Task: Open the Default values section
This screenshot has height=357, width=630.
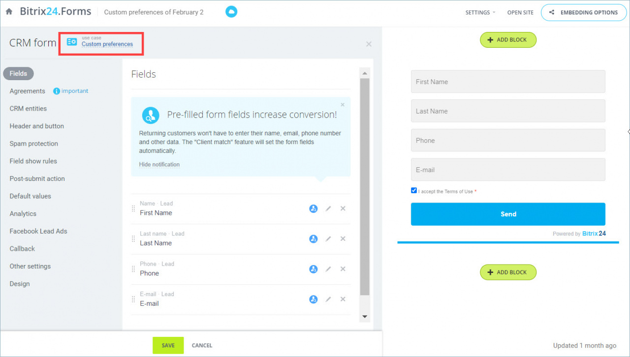Action: 31,196
